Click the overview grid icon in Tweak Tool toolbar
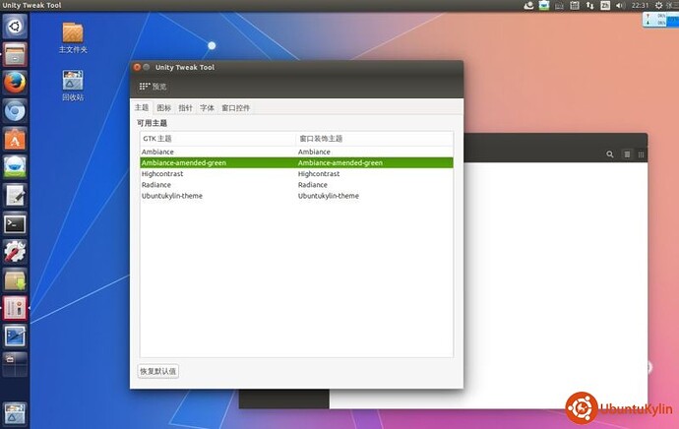The image size is (679, 429). tap(145, 87)
